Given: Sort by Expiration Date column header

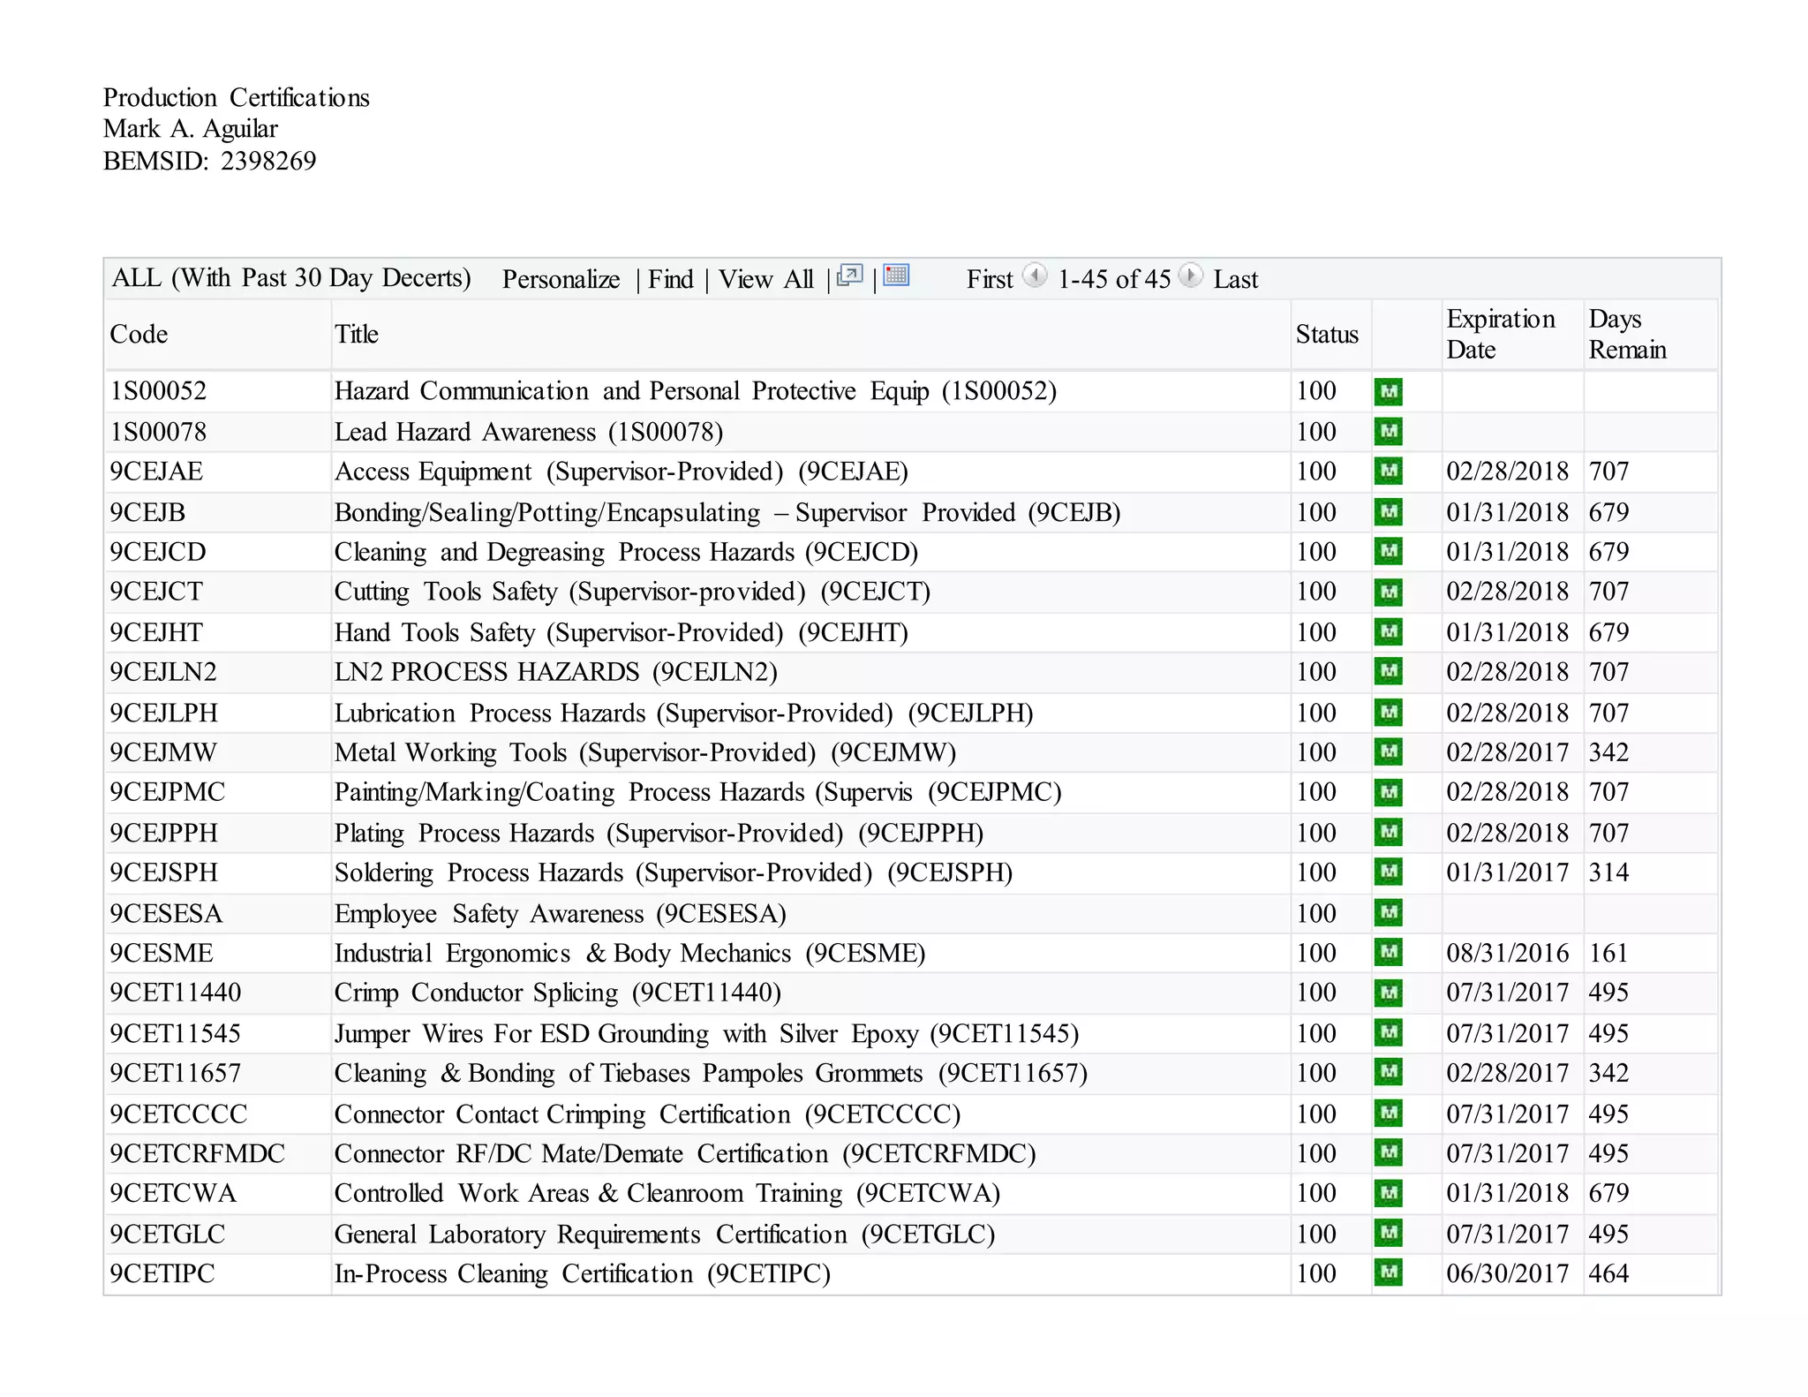Looking at the screenshot, I should pos(1501,334).
